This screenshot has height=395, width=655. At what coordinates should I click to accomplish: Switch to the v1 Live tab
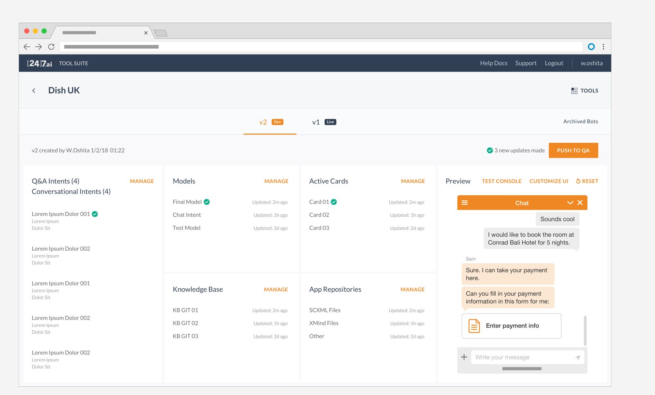point(323,122)
